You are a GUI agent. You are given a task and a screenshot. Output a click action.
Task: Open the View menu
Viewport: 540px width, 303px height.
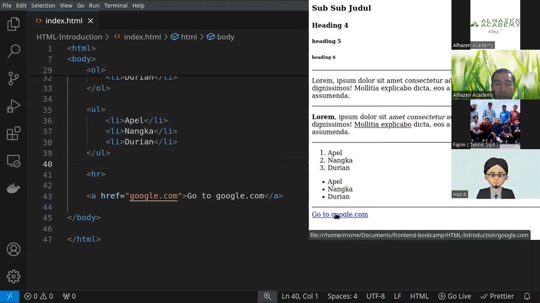(x=66, y=5)
